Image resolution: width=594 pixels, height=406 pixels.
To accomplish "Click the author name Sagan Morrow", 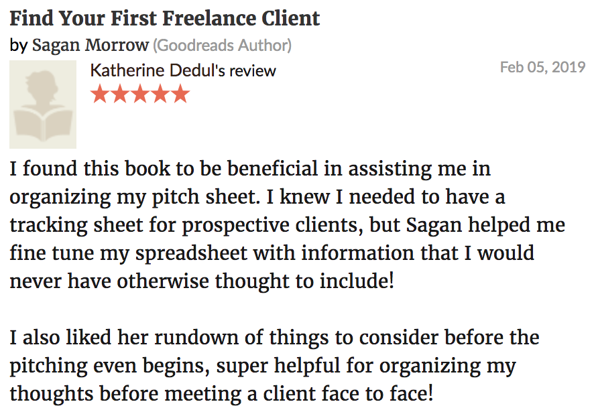I will point(90,45).
